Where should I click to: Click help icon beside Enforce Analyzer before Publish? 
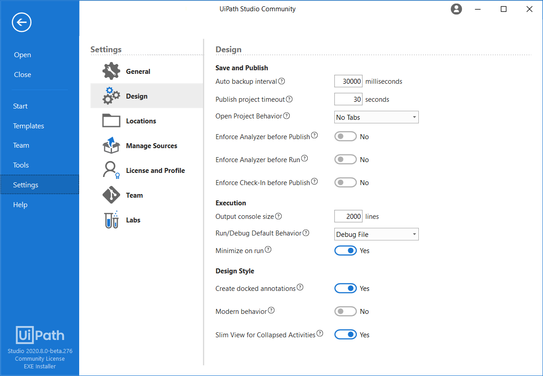[314, 135]
